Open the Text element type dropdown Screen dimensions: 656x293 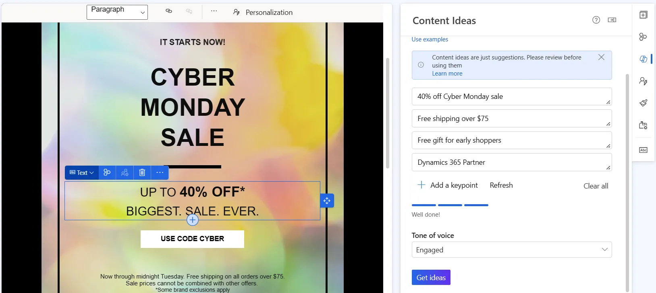point(82,172)
